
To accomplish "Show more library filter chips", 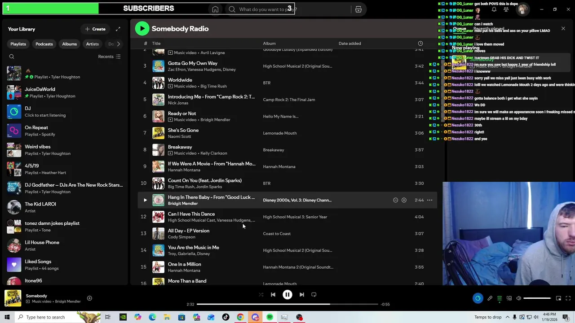I will click(x=118, y=44).
